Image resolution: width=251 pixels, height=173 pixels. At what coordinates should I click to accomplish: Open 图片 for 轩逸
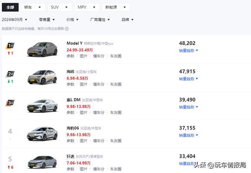coord(84,169)
